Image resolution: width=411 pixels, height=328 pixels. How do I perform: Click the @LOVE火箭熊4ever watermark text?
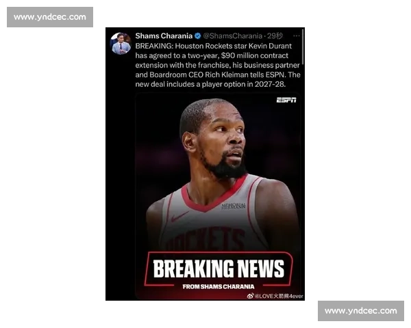(279, 296)
